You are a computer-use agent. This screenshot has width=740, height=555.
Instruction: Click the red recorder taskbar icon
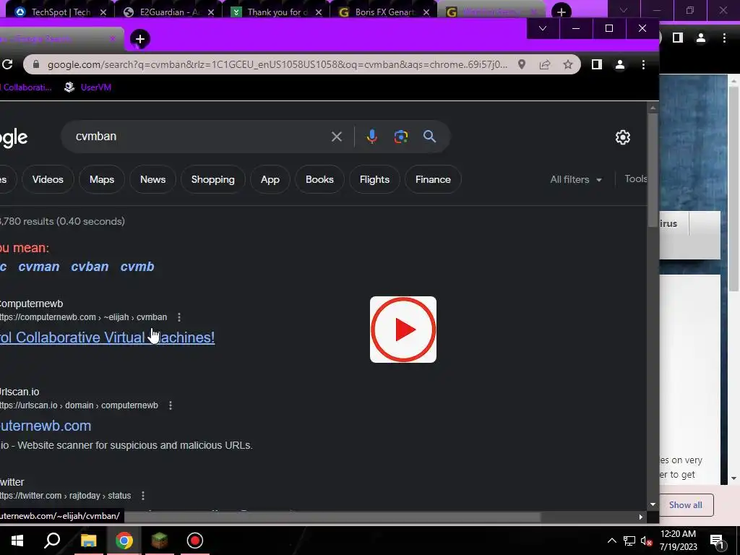[195, 541]
